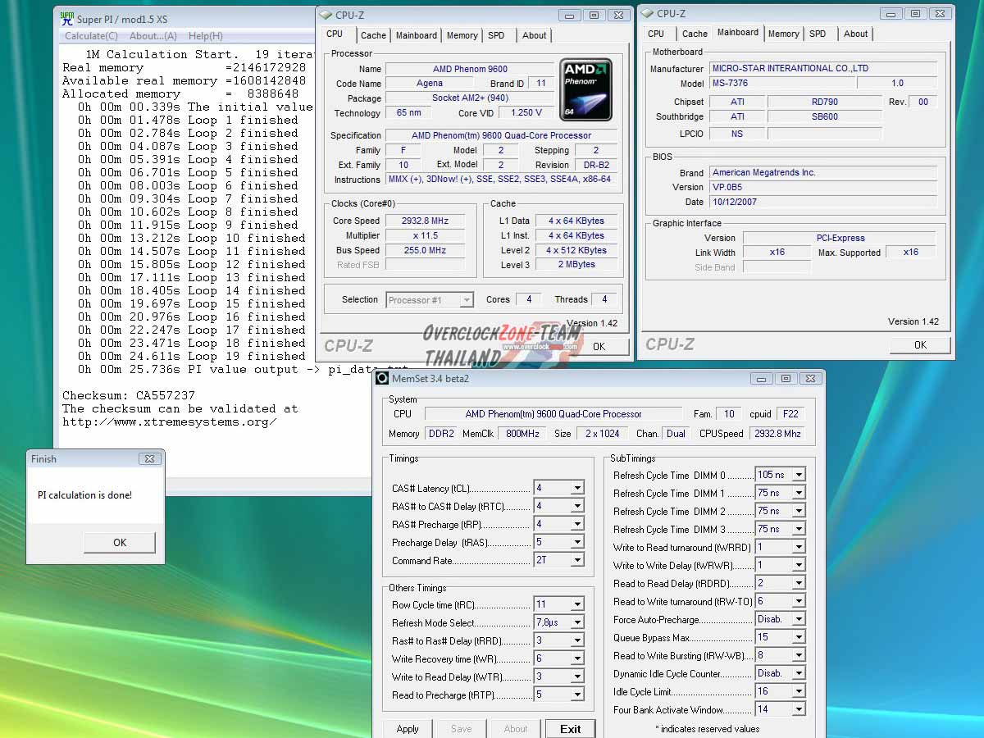Click the Core Speed 2932.8 MHz field

(x=425, y=221)
